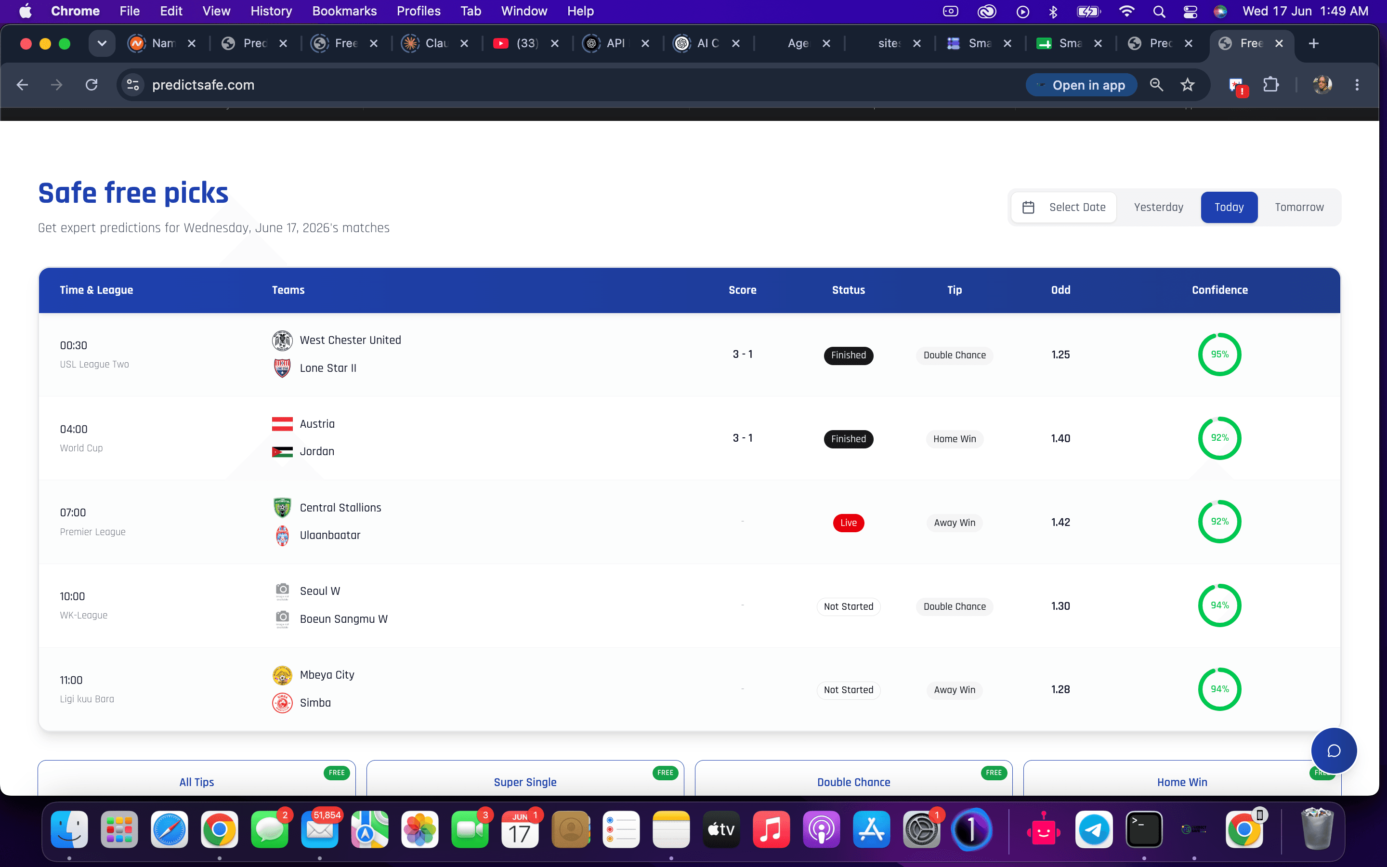Click the Live status badge for Central Stallions

(x=848, y=523)
